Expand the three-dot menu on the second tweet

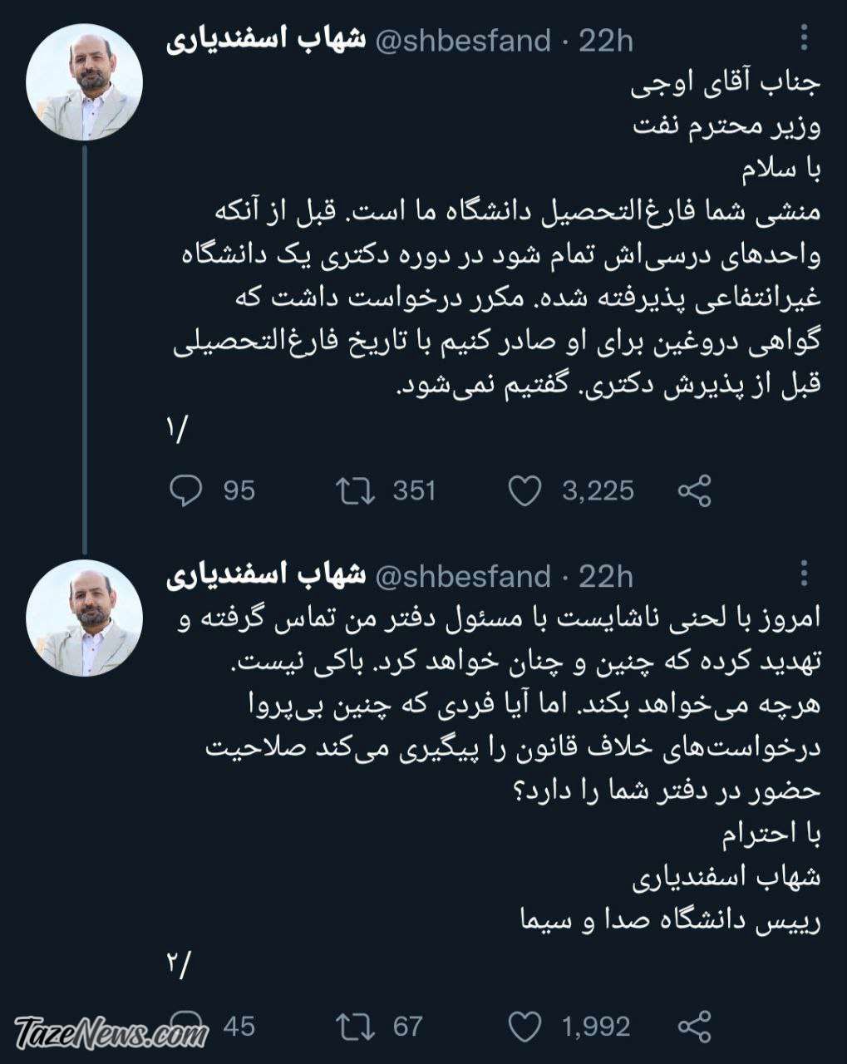[x=803, y=574]
